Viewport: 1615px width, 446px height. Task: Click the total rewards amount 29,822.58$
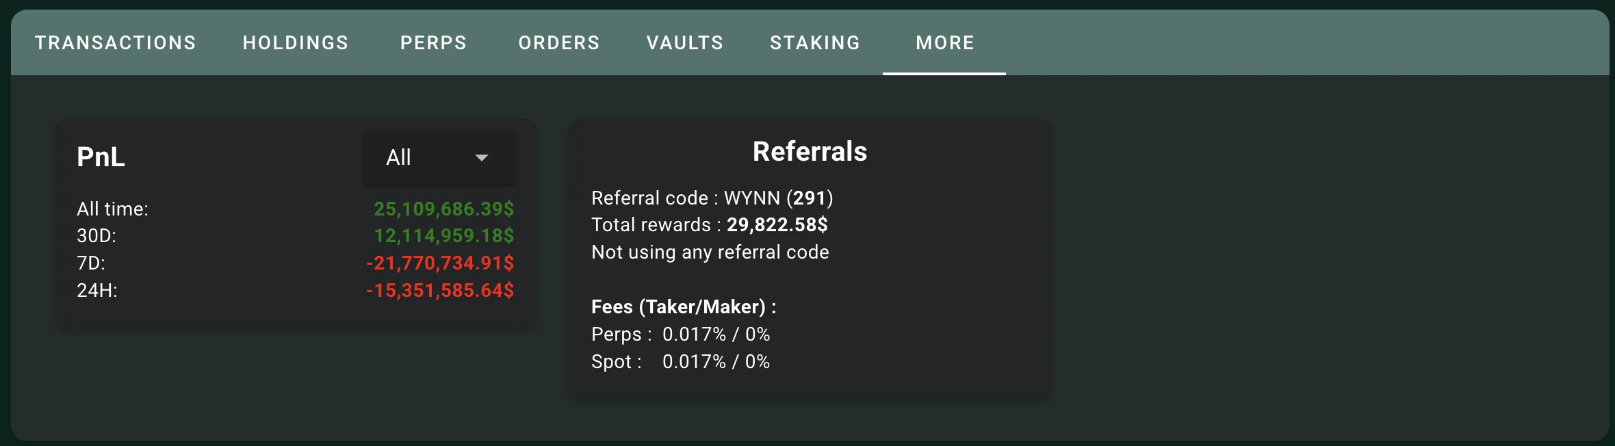point(777,225)
